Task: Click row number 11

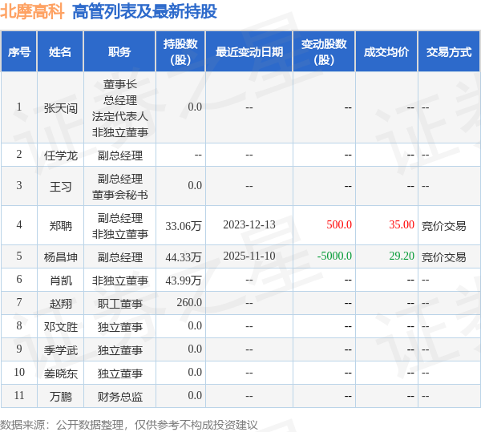Action: (19, 395)
